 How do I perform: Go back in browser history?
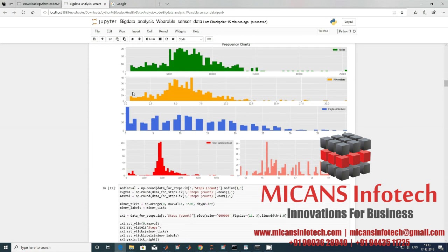point(5,12)
